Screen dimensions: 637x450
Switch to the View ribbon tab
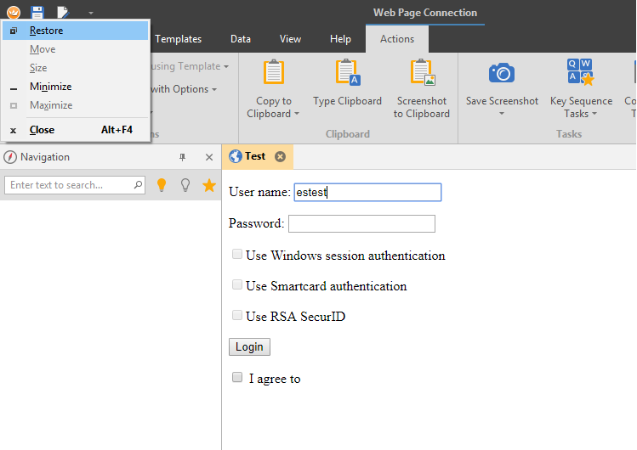[x=291, y=39]
